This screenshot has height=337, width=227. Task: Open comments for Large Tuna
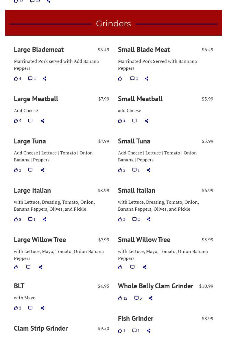tap(30, 170)
